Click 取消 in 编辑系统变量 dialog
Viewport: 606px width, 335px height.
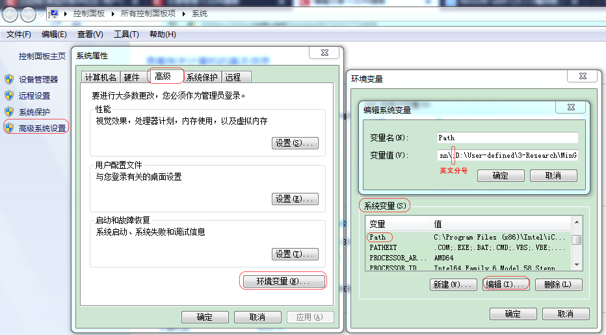click(x=553, y=175)
